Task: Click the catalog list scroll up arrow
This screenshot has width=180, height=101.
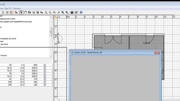Action: click(51, 17)
